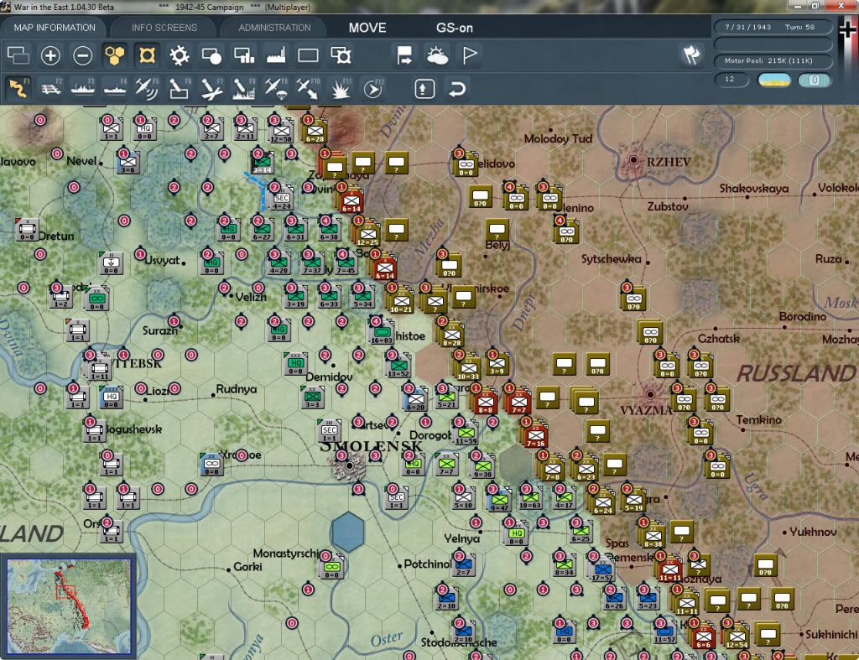Select the F3 naval transport icon
This screenshot has height=660, width=859.
pyautogui.click(x=83, y=88)
